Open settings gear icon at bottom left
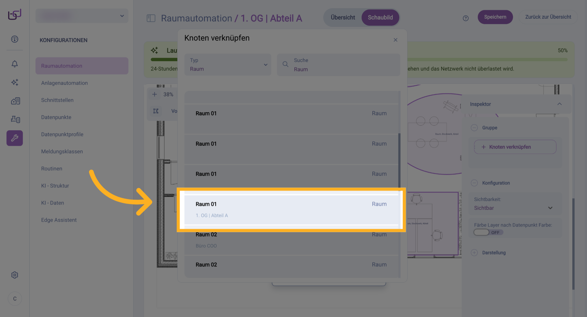Image resolution: width=587 pixels, height=317 pixels. (15, 275)
